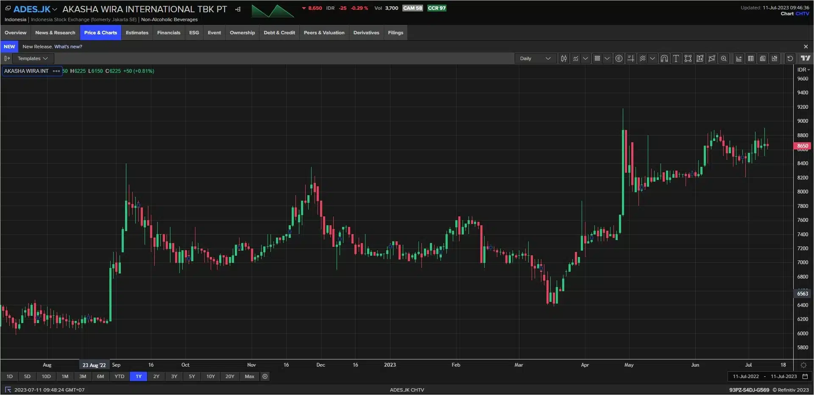
Task: Set chart range to 5Y
Action: pos(192,376)
